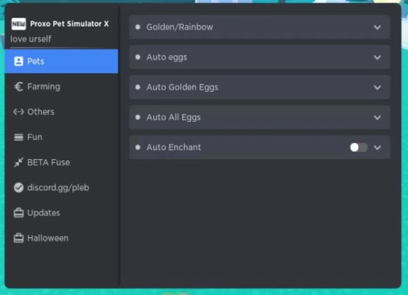Click the bullet dot beside Golden/Rainbow
This screenshot has height=295, width=408.
tap(138, 27)
